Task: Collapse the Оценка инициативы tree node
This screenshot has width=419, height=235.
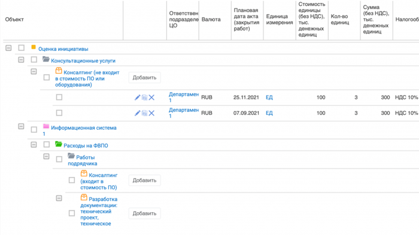Action: click(x=8, y=48)
